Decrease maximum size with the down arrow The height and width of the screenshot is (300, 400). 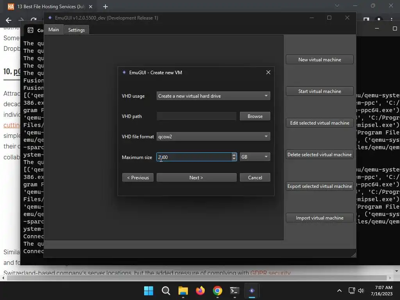[234, 159]
